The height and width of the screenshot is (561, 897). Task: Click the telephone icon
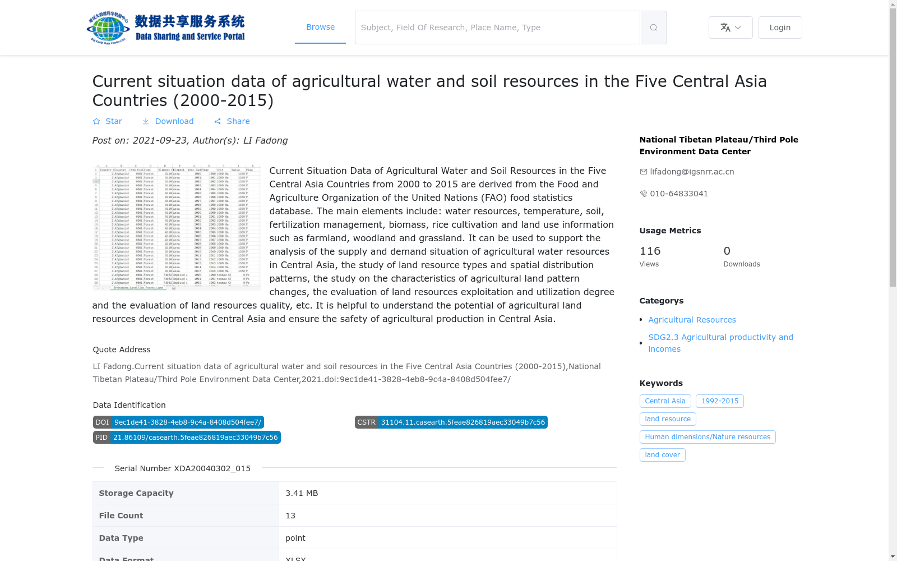coord(643,194)
